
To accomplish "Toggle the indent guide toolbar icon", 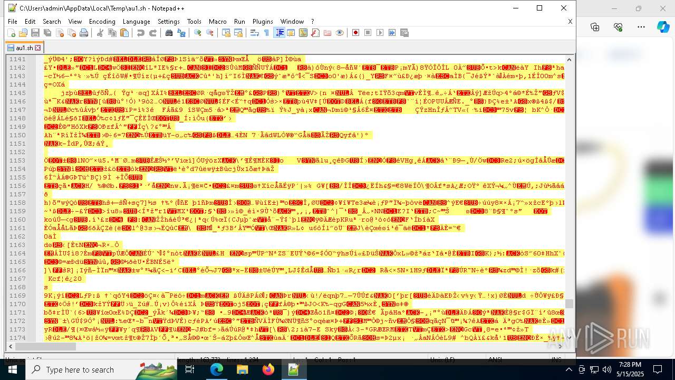I will coord(279,33).
